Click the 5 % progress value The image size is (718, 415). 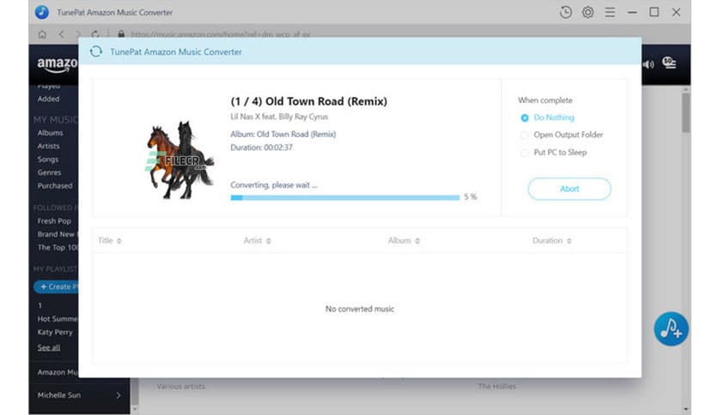pos(471,197)
